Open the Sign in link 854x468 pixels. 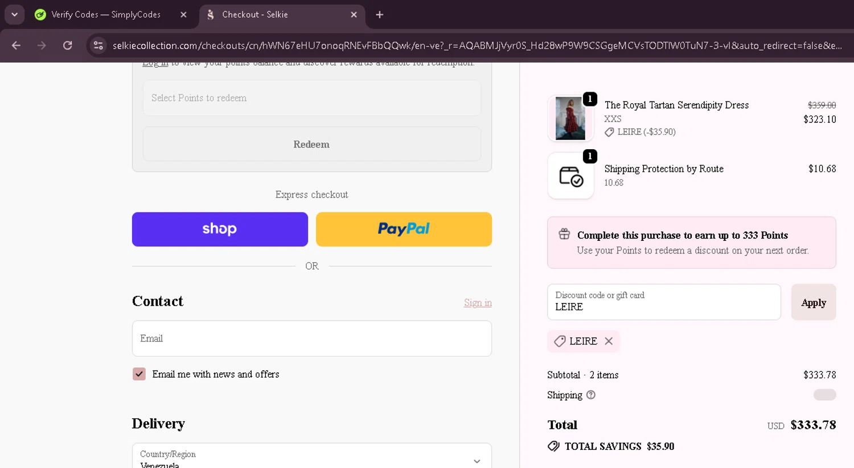point(478,302)
